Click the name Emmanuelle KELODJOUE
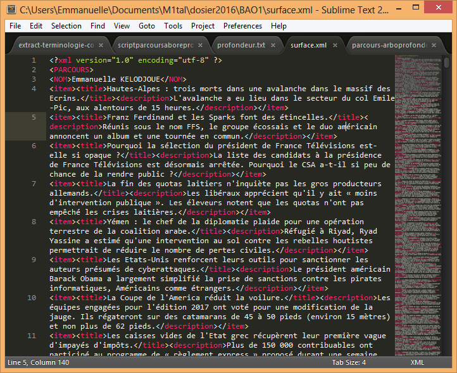 116,79
